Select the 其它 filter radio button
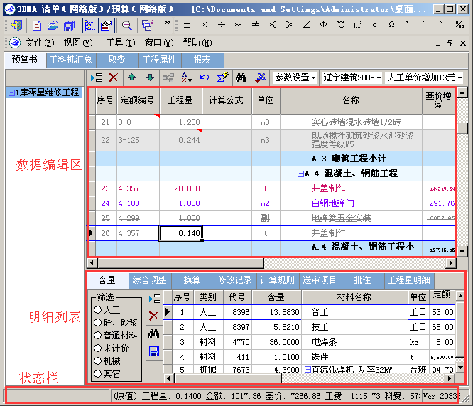Image resolution: width=473 pixels, height=406 pixels. [97, 374]
